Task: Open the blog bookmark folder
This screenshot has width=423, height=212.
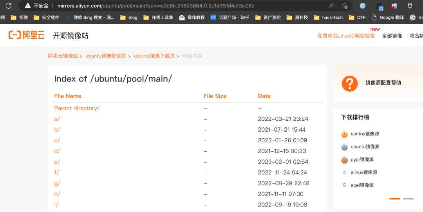Action: [129, 18]
